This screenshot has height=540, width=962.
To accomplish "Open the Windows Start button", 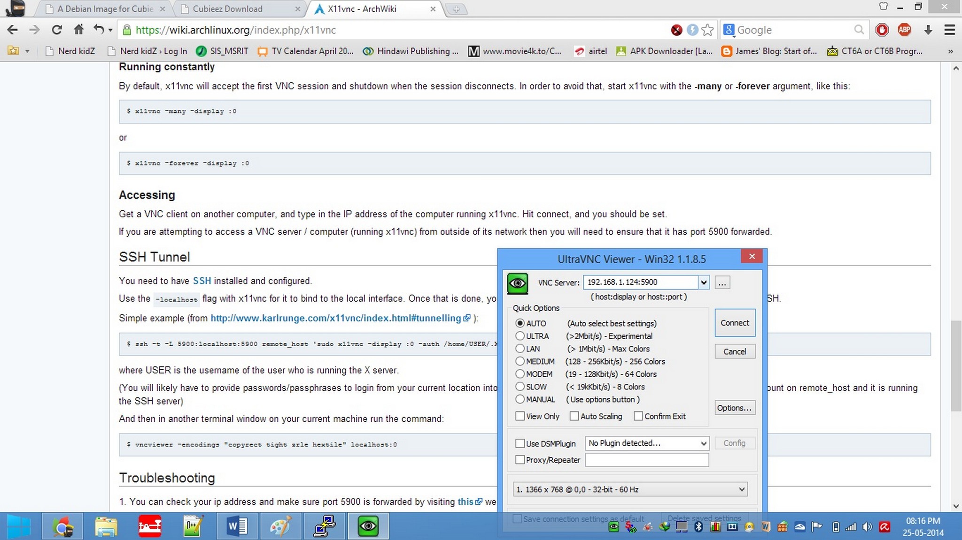I will pos(19,526).
